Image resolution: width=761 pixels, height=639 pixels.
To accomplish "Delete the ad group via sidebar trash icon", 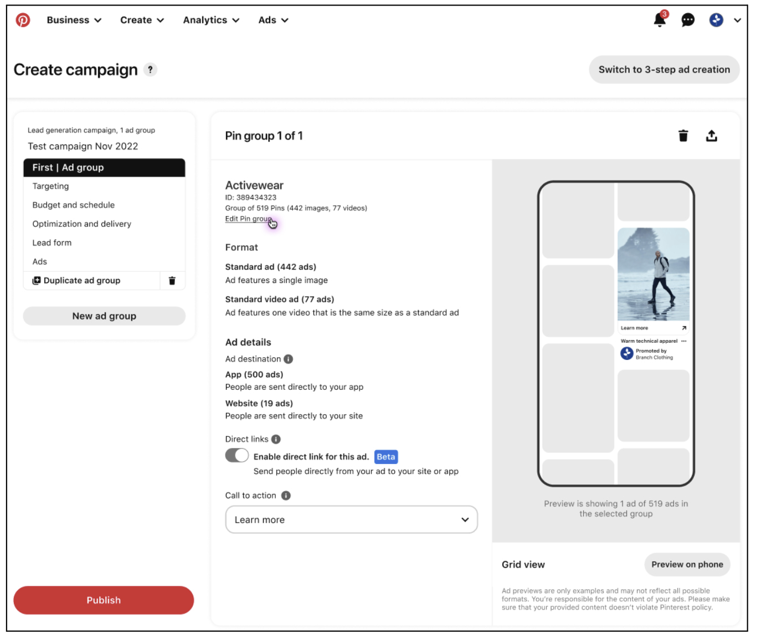I will (172, 281).
